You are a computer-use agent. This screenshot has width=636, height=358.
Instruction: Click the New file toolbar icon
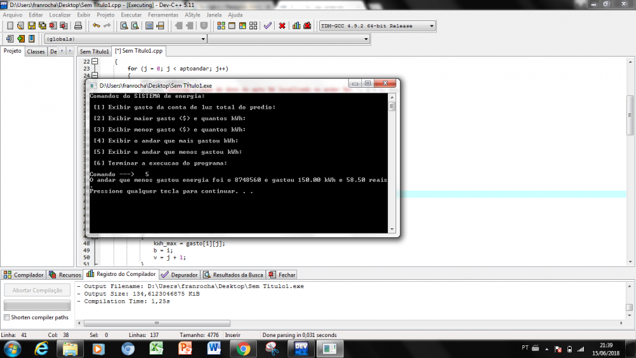(x=10, y=26)
